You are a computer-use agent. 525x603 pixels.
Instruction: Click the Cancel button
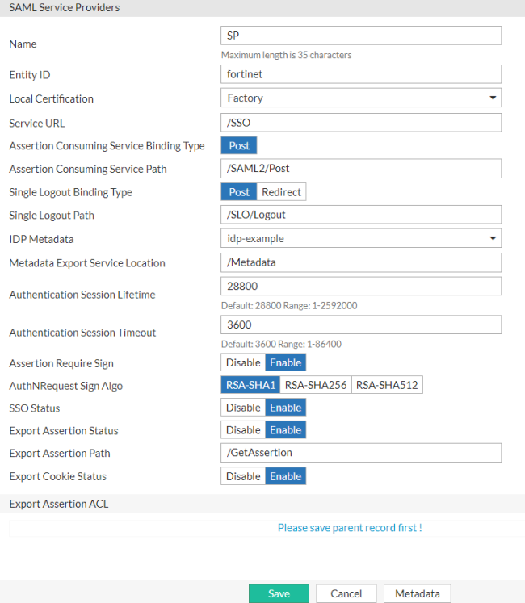point(346,593)
